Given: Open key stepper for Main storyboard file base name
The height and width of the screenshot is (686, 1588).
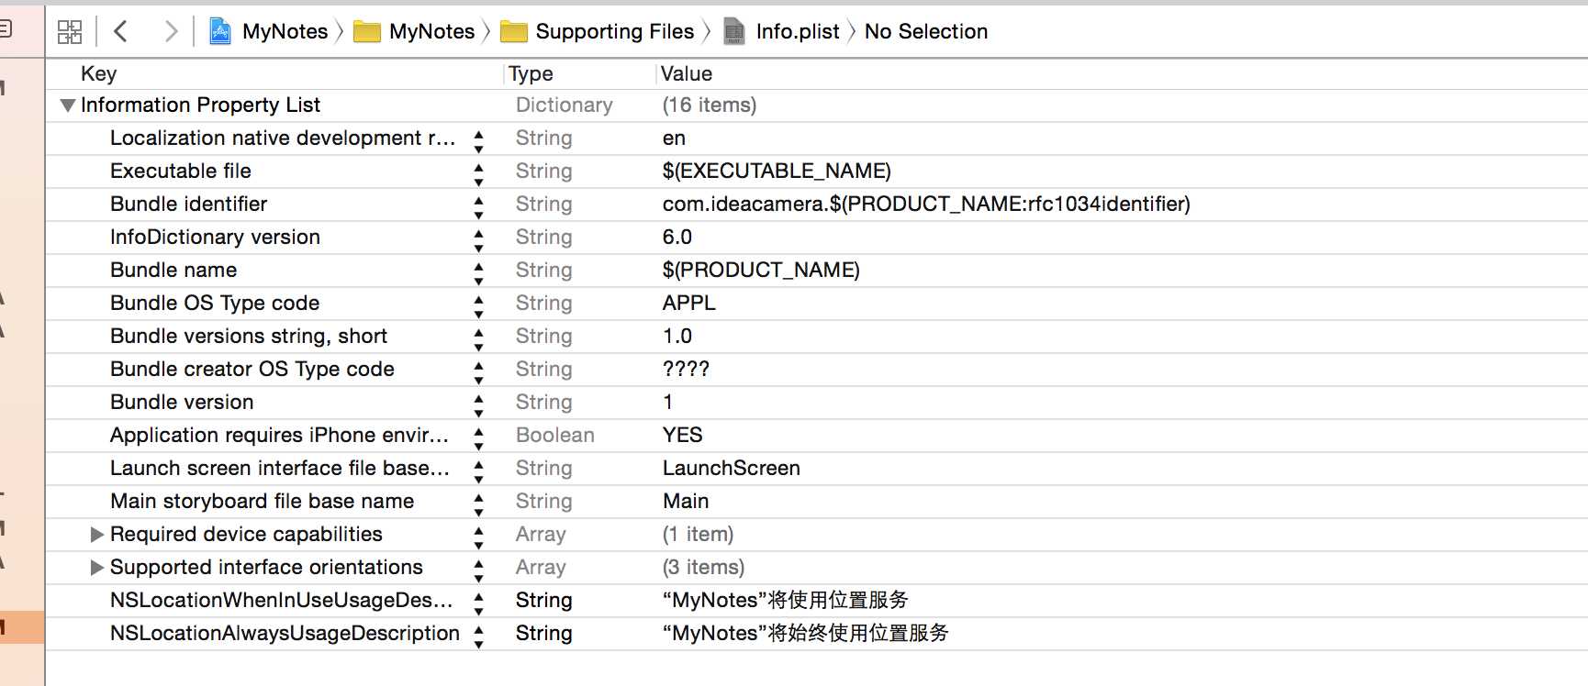Looking at the screenshot, I should pos(478,504).
